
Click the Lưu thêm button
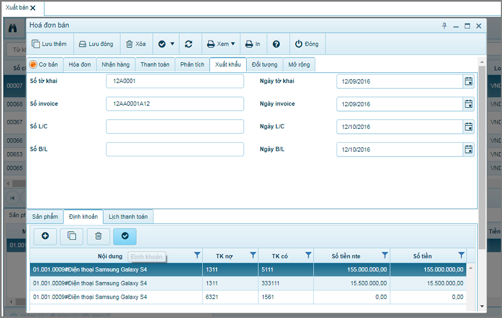(x=49, y=44)
